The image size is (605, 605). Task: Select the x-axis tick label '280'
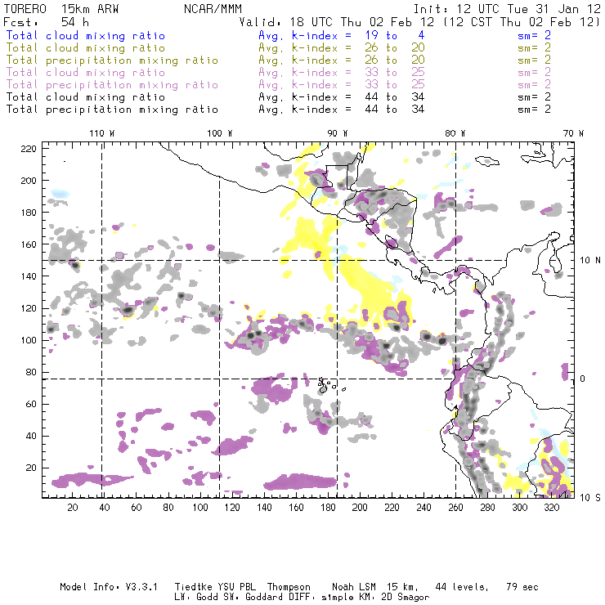click(488, 508)
